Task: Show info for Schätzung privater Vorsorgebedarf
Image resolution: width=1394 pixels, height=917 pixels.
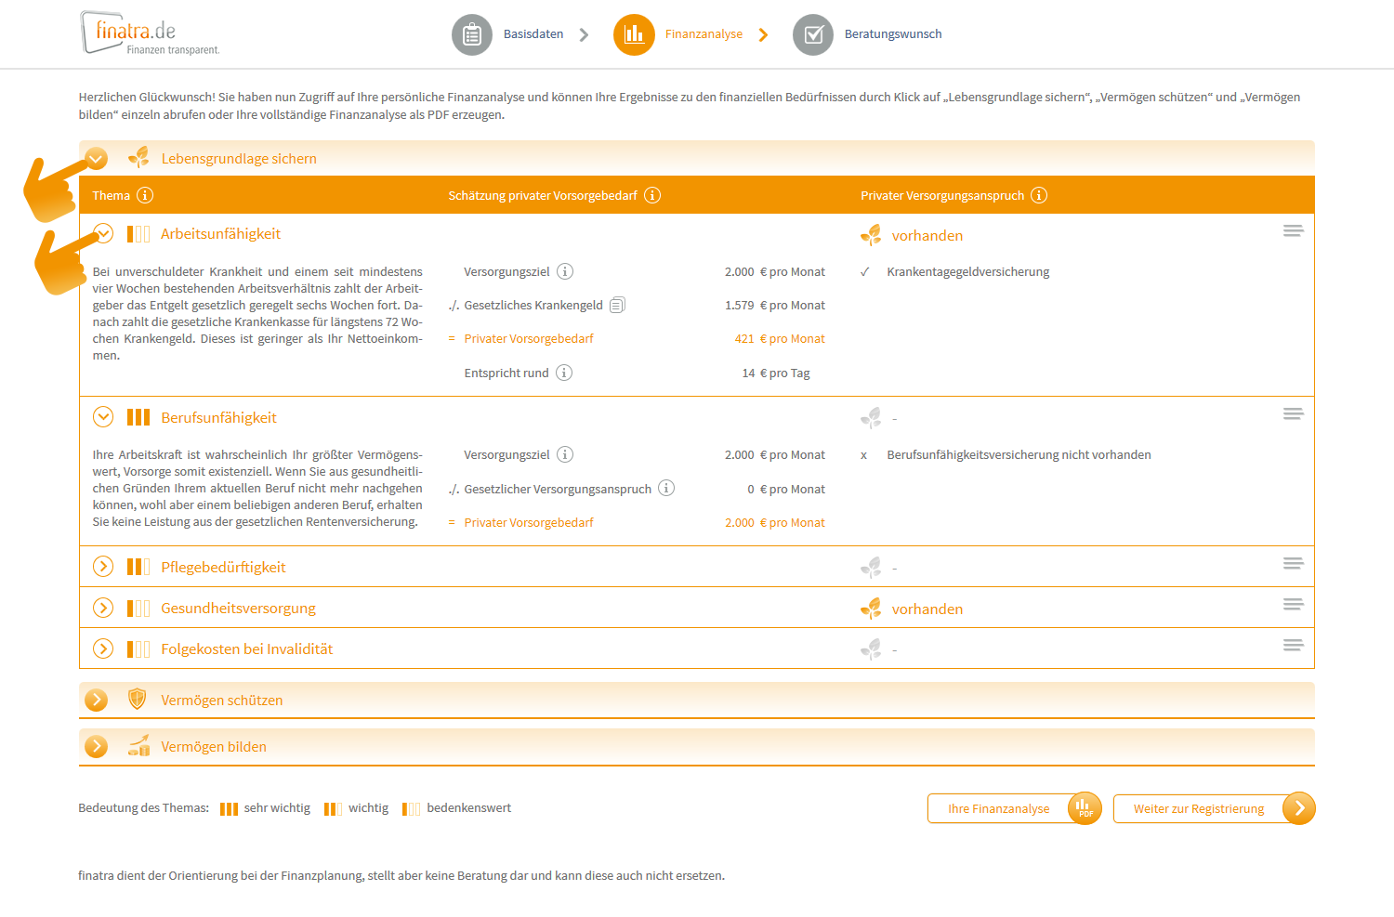Action: 652,195
